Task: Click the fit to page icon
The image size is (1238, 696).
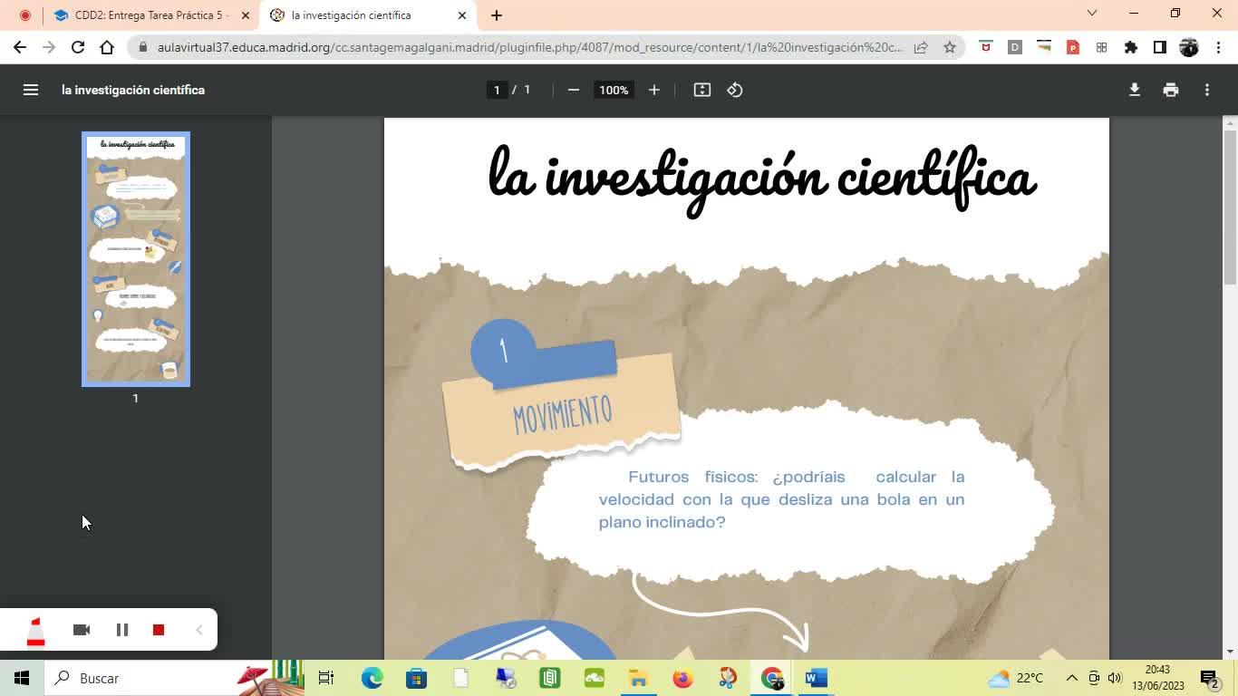Action: pos(701,90)
